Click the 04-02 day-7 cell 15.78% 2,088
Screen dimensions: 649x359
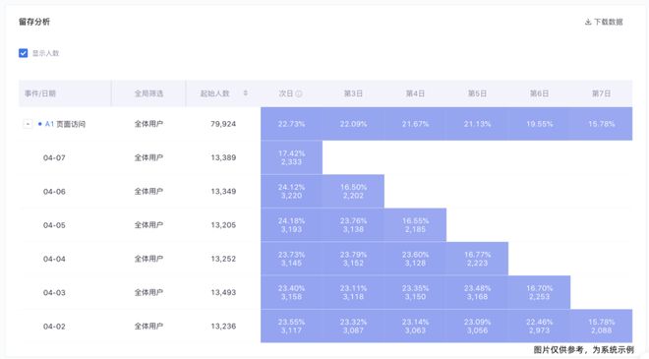[x=601, y=326]
